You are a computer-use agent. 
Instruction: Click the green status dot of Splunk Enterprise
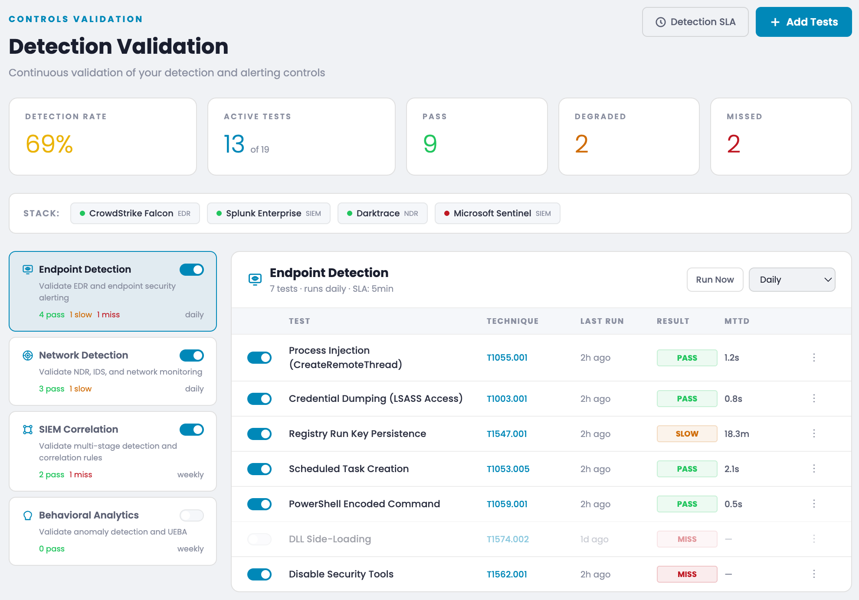pyautogui.click(x=219, y=213)
